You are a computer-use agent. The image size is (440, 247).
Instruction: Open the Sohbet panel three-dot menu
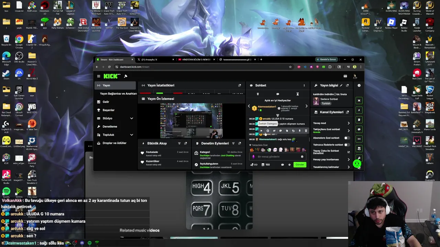304,85
